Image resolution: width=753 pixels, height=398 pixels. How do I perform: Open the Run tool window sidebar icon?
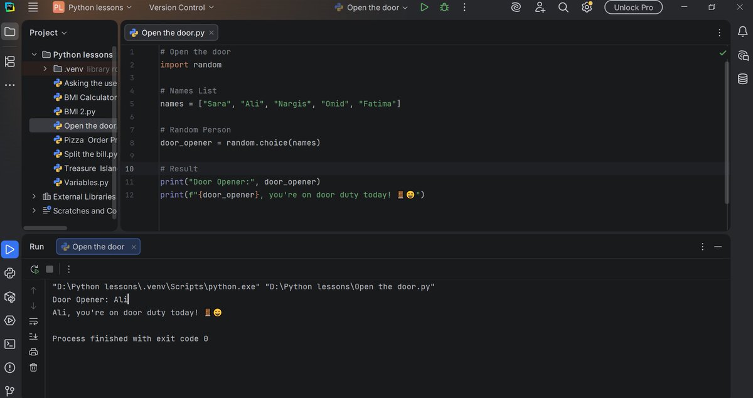9,249
